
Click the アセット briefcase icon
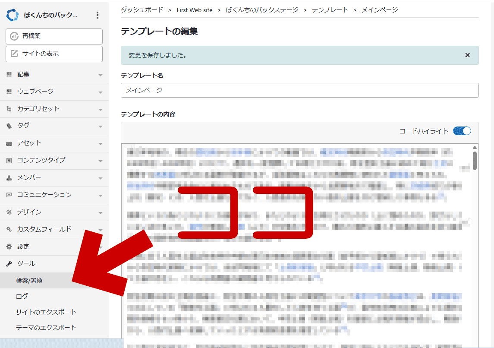point(9,143)
